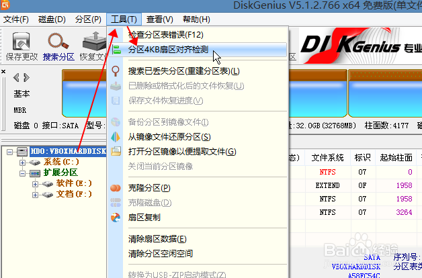This screenshot has height=278, width=422.
Task: Select 软件(E:) in the disk tree
Action: pyautogui.click(x=74, y=183)
